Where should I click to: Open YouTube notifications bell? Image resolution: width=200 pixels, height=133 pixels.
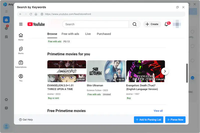(x=166, y=24)
